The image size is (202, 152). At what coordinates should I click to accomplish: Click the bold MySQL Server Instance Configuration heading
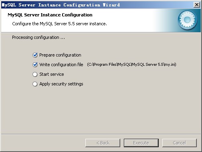pyautogui.click(x=50, y=15)
